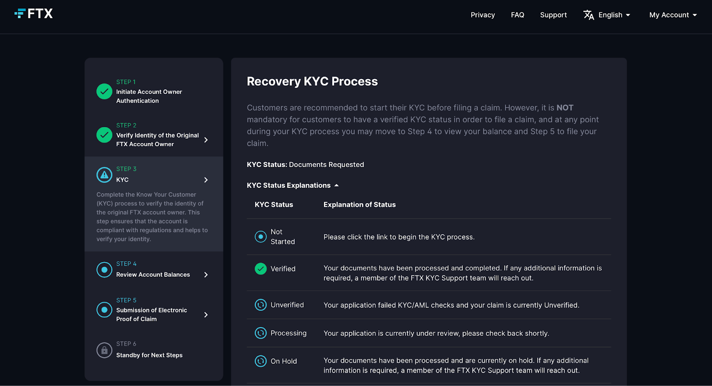Click the Processing status spinner icon
712x386 pixels.
(x=261, y=333)
